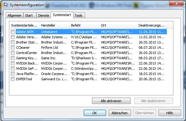The width and height of the screenshot is (186, 121).
Task: Sort by Ort column header
Action: pyautogui.click(x=118, y=25)
